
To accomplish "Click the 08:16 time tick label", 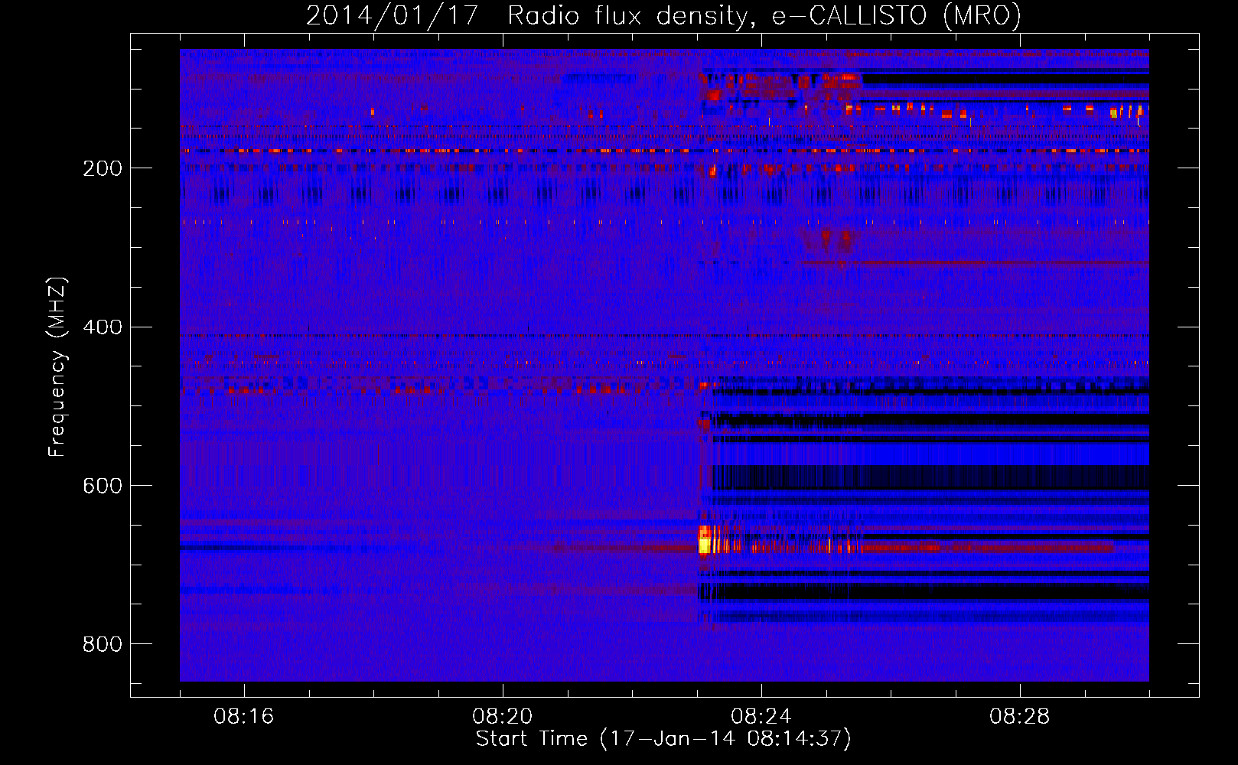I will tap(244, 717).
